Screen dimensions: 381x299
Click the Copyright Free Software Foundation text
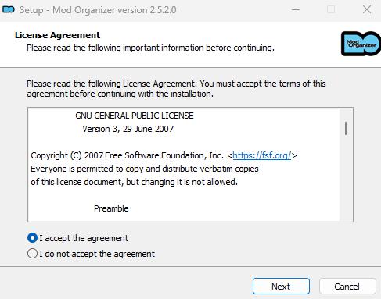(127, 155)
